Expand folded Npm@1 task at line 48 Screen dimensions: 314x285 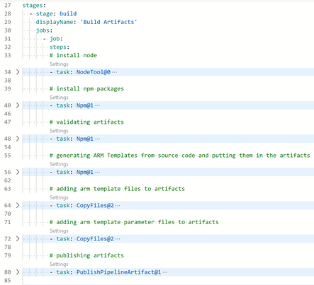point(18,139)
